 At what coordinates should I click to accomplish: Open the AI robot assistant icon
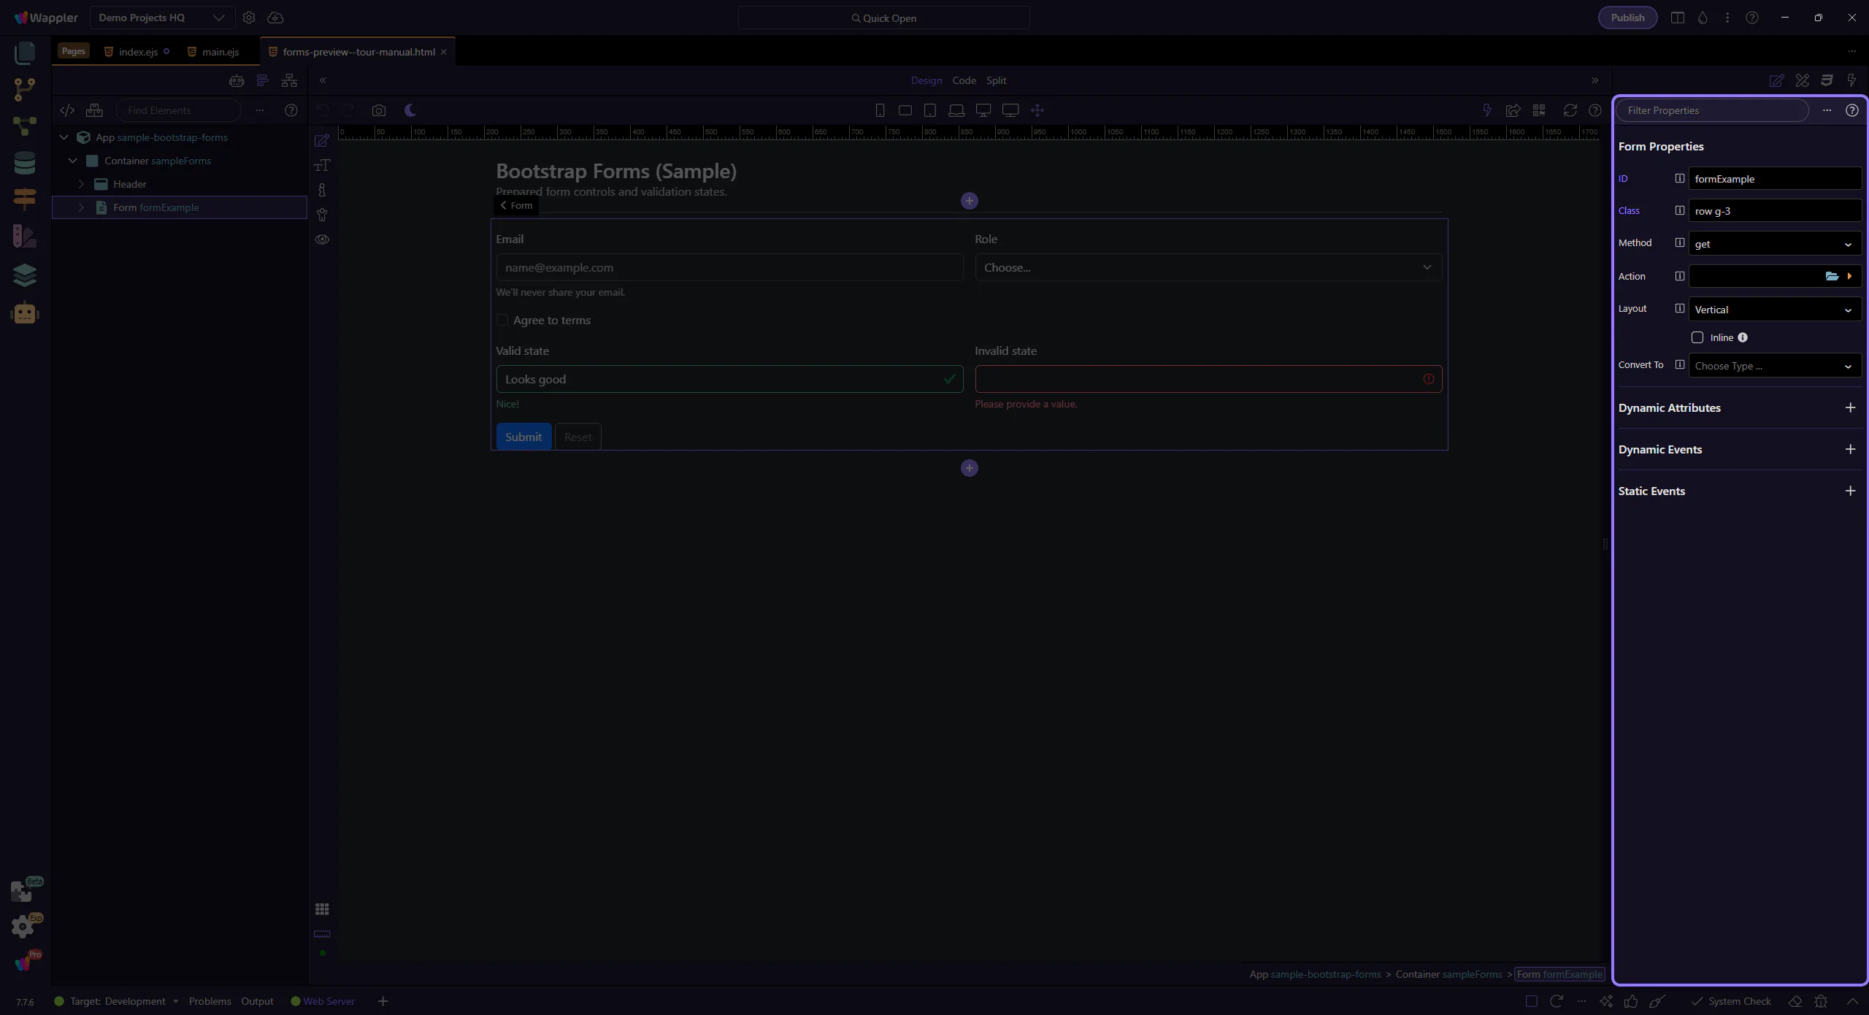(x=24, y=313)
